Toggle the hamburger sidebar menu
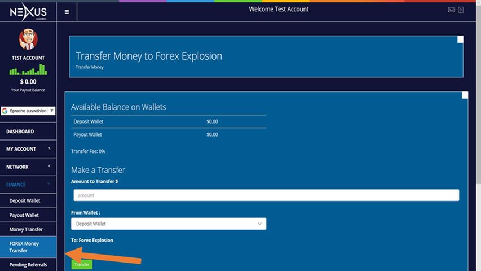481x271 pixels. point(67,12)
